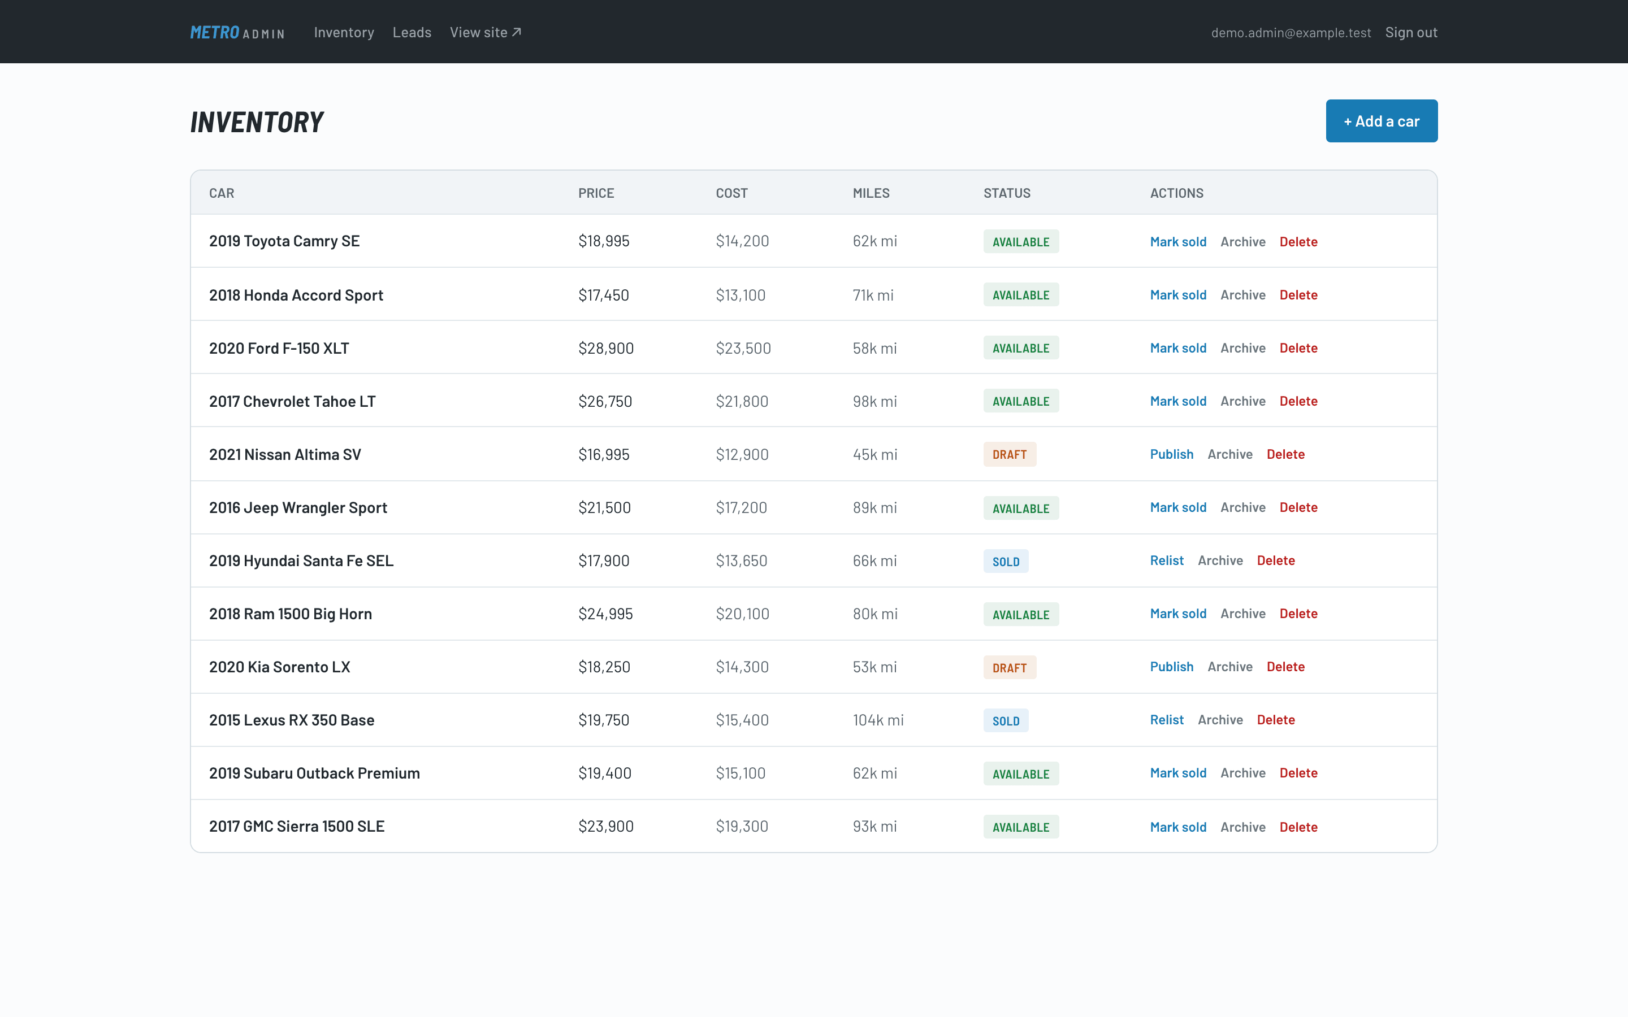Archive the 2020 Ford F-150 XLT
1628x1017 pixels.
click(1242, 347)
